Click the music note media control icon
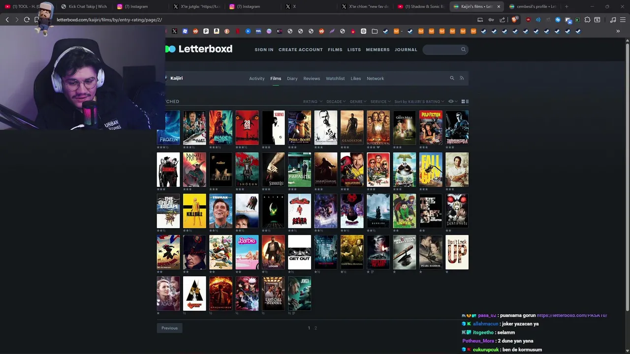The height and width of the screenshot is (354, 630). tap(613, 20)
